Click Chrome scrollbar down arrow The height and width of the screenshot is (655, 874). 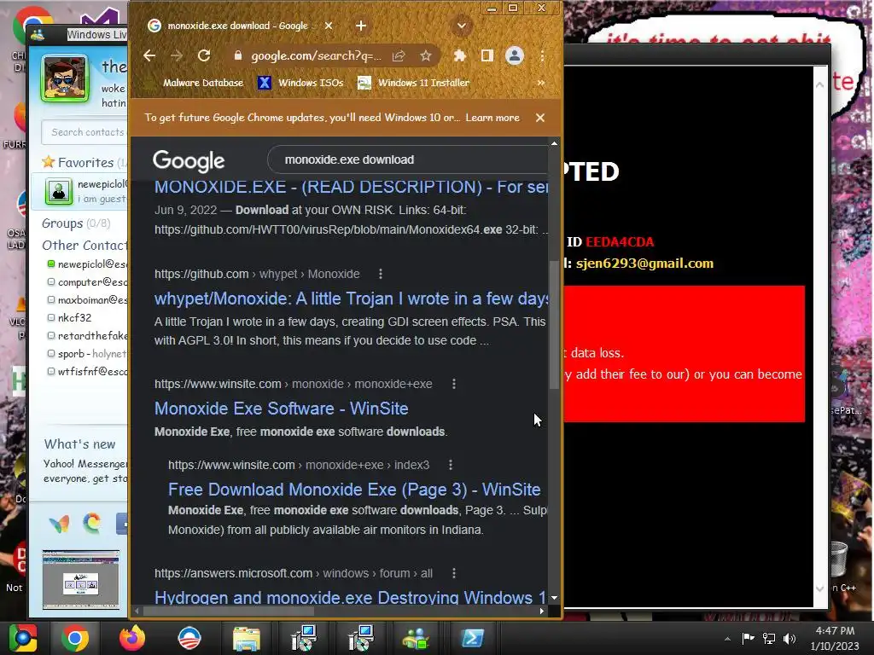[x=554, y=598]
